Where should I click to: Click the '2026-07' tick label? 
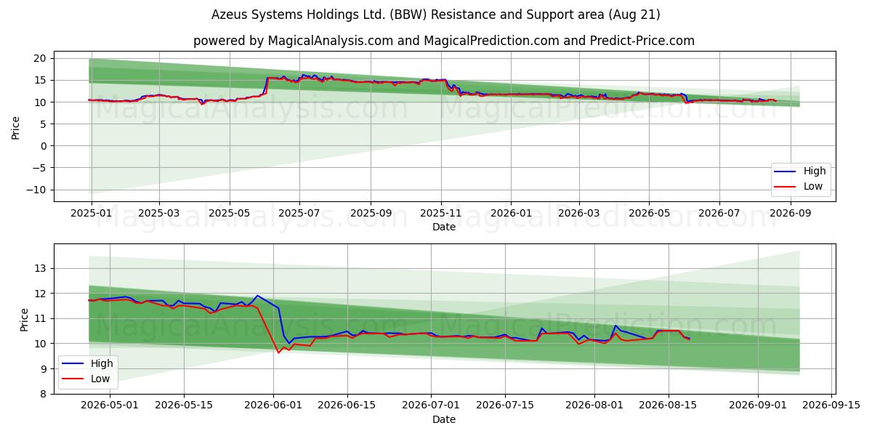click(x=719, y=213)
